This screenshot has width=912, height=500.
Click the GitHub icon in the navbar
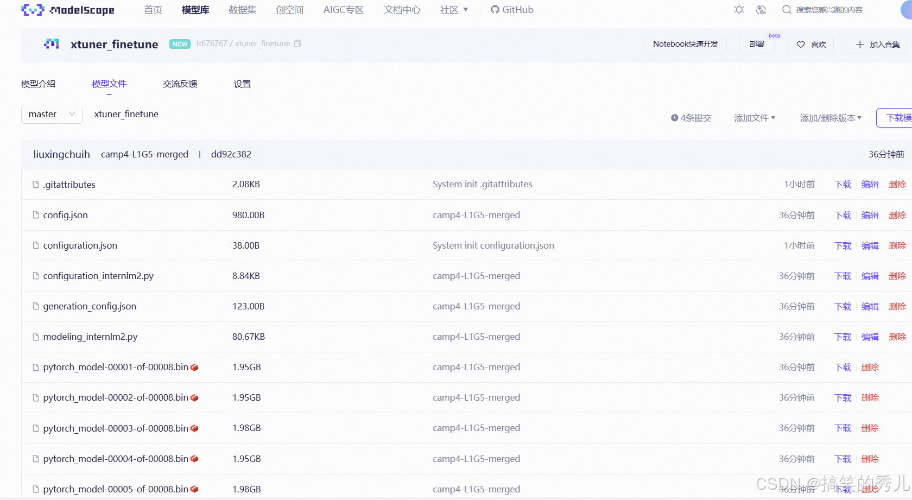coord(494,9)
